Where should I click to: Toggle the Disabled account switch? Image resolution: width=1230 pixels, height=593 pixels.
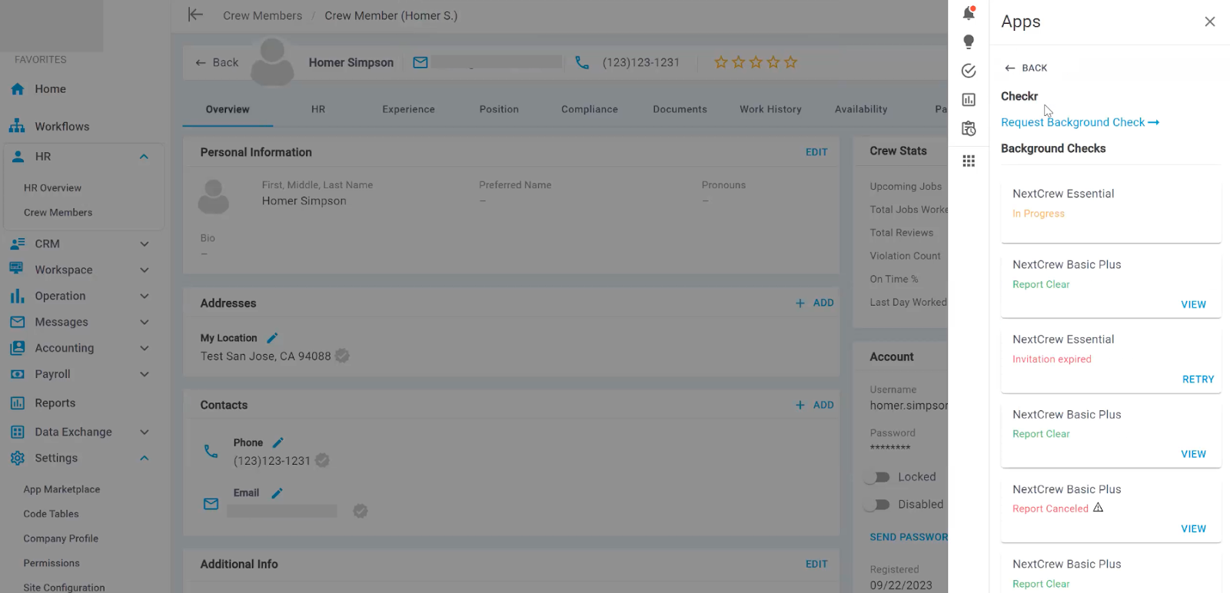[x=876, y=505]
